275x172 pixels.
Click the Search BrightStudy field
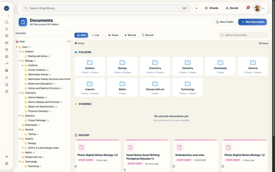coord(106,8)
